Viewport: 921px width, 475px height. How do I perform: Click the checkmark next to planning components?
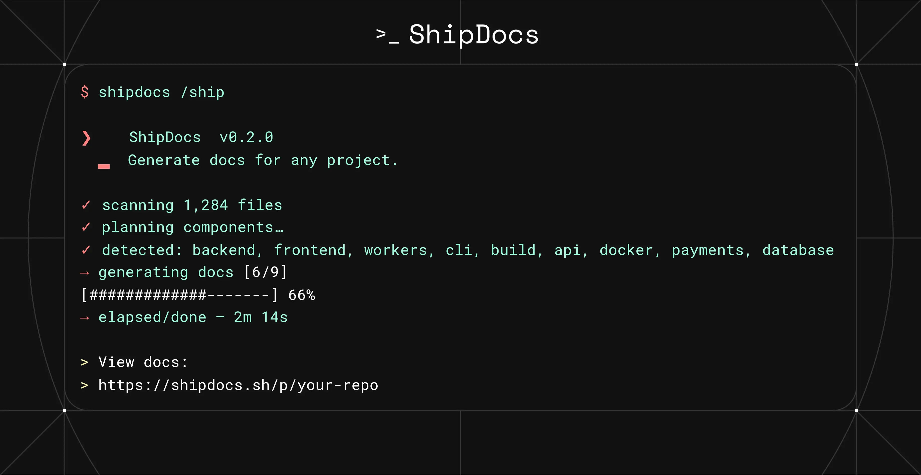click(86, 227)
